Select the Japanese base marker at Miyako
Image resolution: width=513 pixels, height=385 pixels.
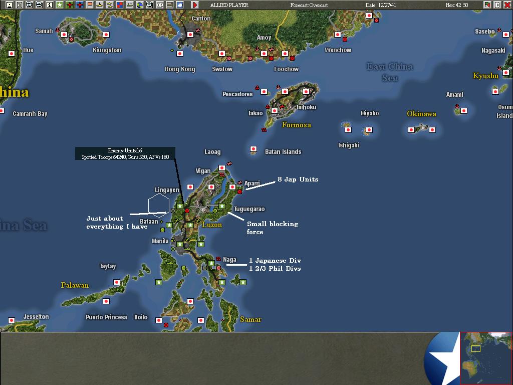point(369,130)
